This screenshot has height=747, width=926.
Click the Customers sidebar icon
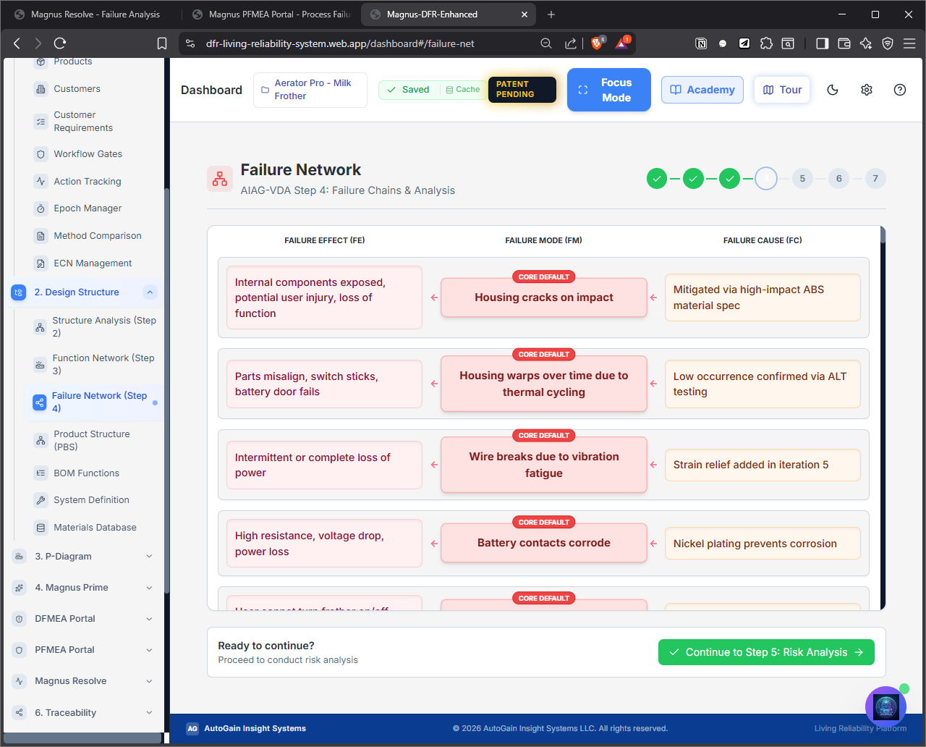pos(41,89)
